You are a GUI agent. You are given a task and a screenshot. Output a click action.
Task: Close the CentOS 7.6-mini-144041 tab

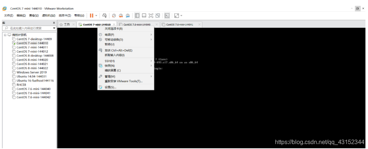pos(199,24)
